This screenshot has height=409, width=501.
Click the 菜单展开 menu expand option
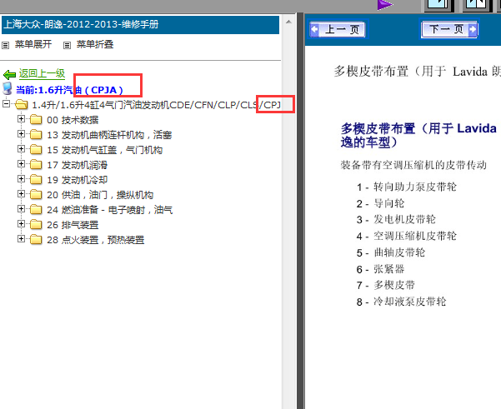33,44
